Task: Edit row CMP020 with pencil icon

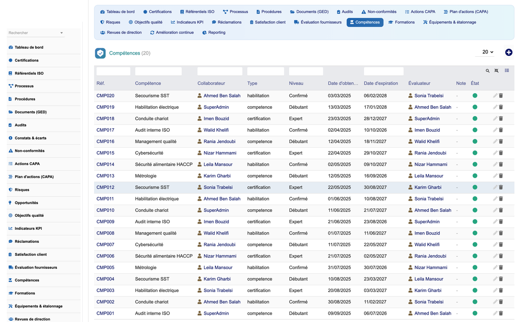Action: tap(495, 96)
